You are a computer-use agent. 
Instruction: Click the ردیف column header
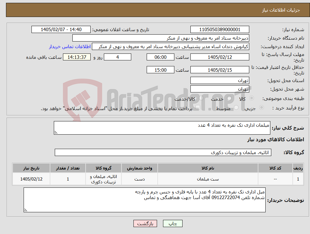[x=298, y=168]
